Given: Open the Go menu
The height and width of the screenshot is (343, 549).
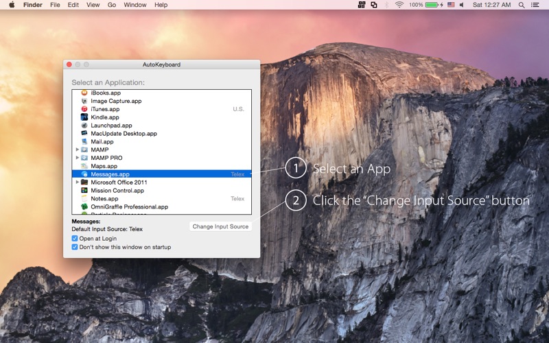Looking at the screenshot, I should [x=112, y=5].
